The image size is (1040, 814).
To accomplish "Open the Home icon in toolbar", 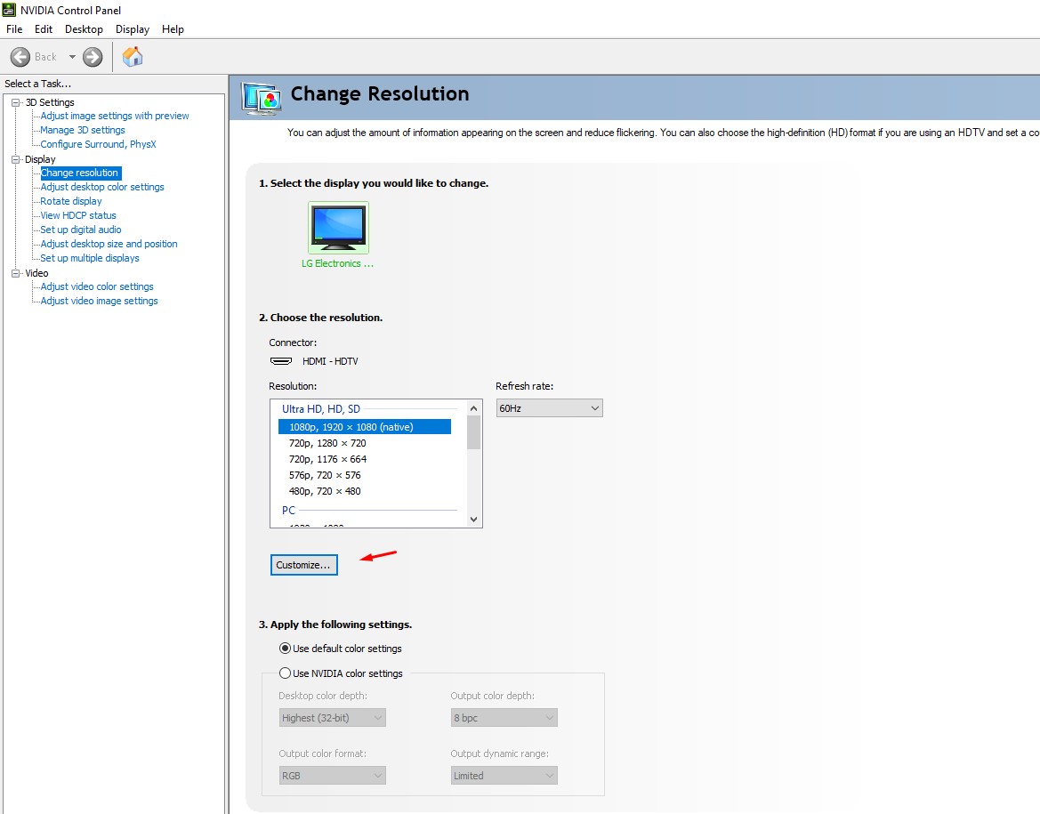I will click(x=133, y=56).
